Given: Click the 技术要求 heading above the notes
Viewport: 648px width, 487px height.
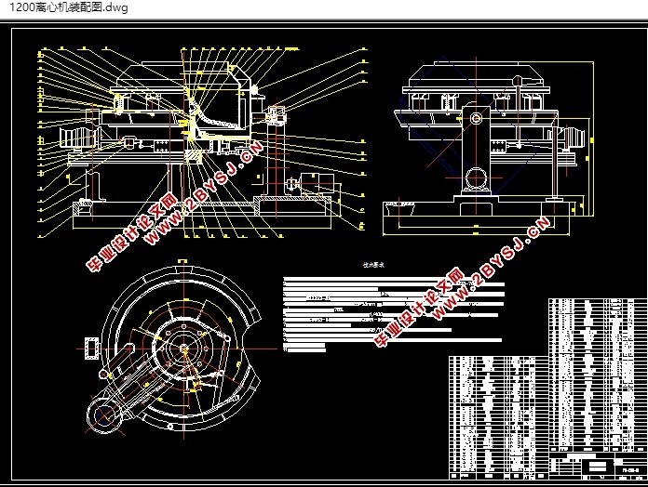Looking at the screenshot, I should (373, 265).
